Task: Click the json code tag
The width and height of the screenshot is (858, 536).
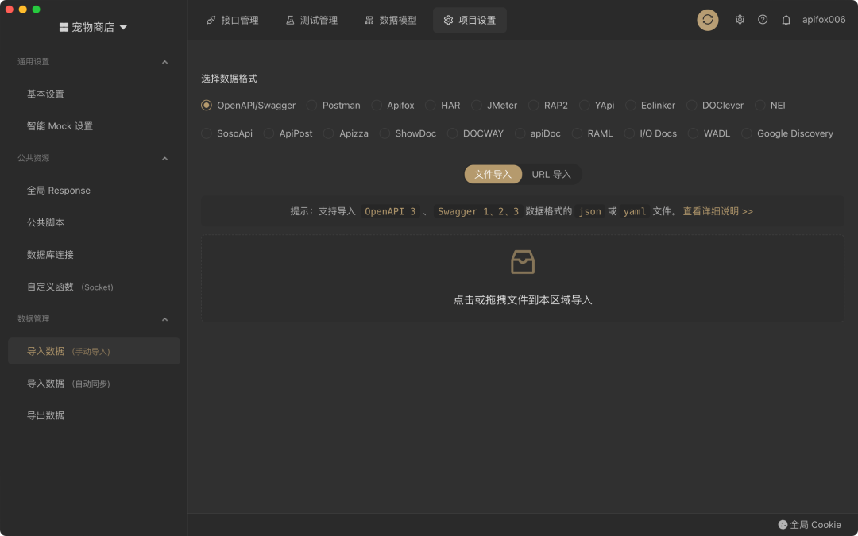Action: pyautogui.click(x=589, y=211)
